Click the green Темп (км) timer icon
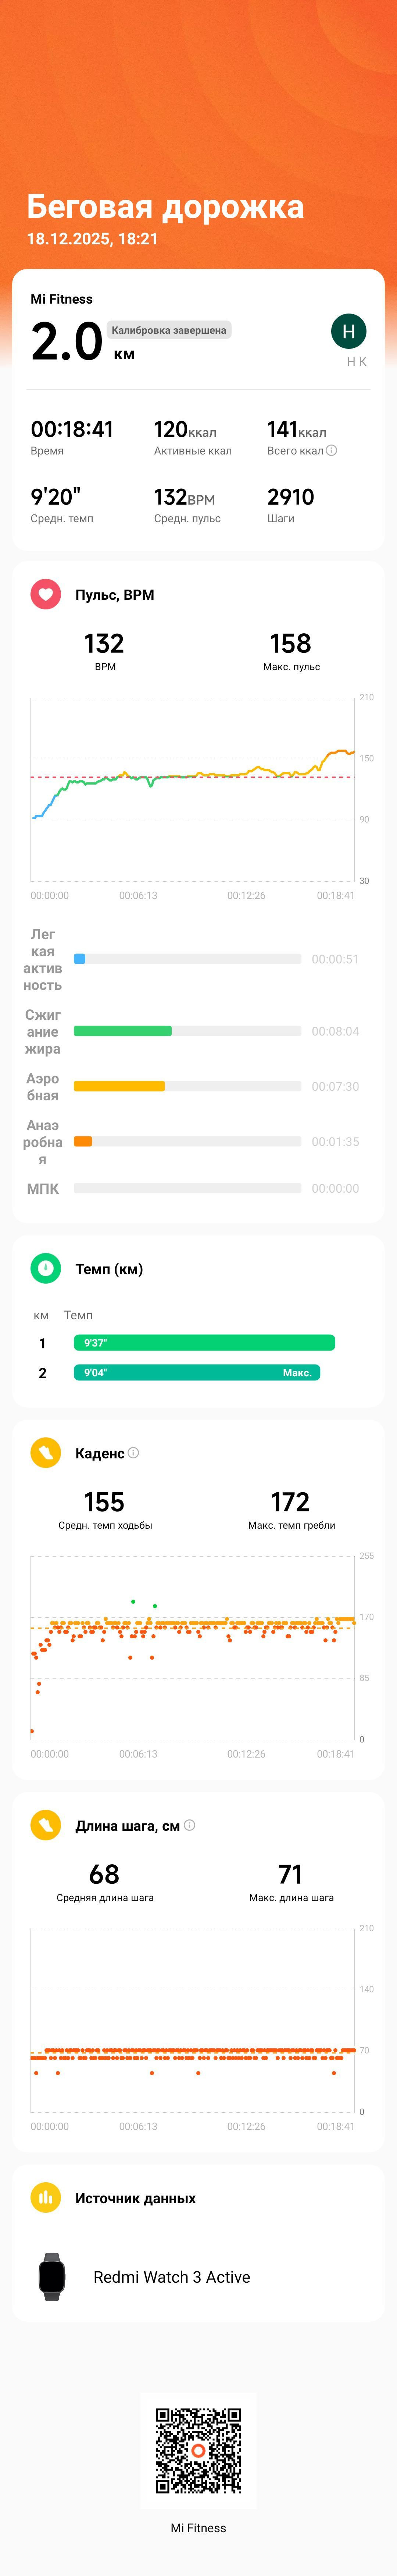 pos(45,1269)
